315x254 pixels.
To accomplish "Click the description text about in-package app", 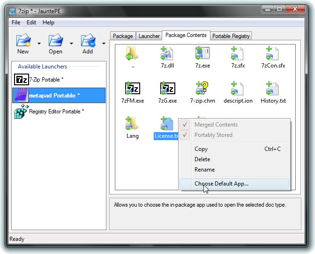I will pos(200,205).
